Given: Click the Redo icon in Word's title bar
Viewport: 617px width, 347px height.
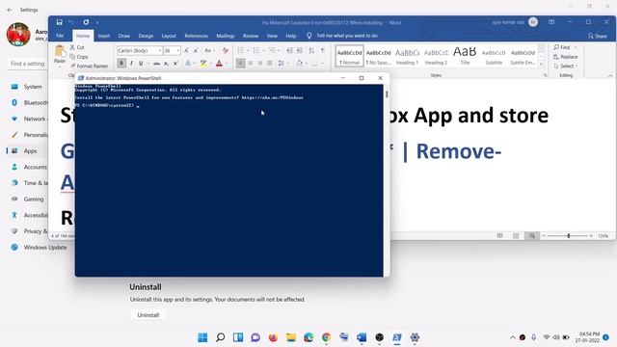Looking at the screenshot, I should tap(86, 22).
